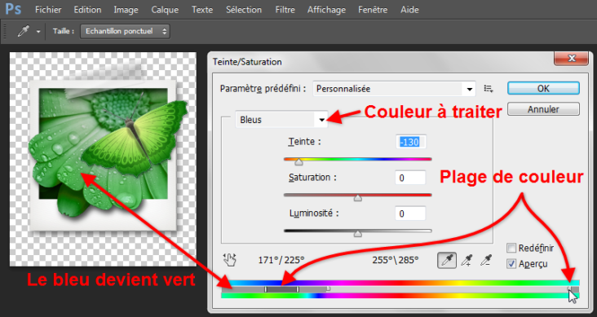Open the Image menu
The width and height of the screenshot is (597, 317).
coord(126,10)
